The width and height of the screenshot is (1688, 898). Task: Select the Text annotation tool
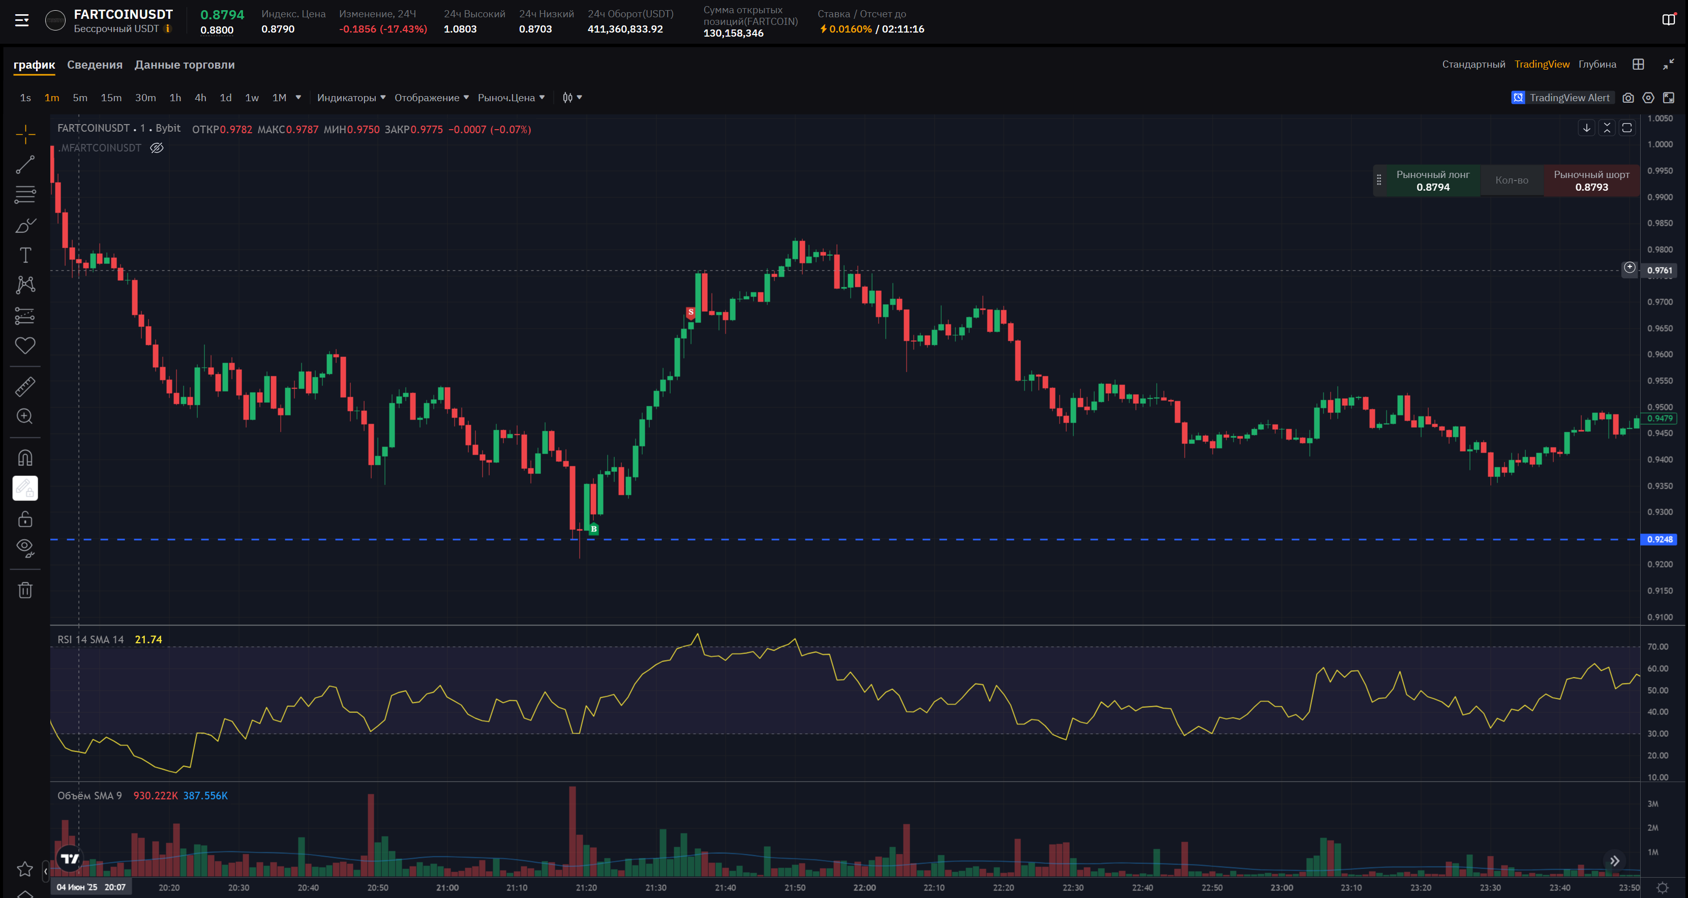coord(25,255)
